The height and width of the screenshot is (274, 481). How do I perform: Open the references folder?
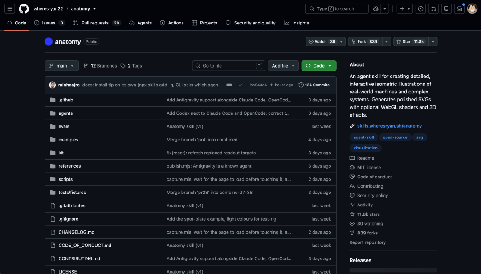[69, 166]
